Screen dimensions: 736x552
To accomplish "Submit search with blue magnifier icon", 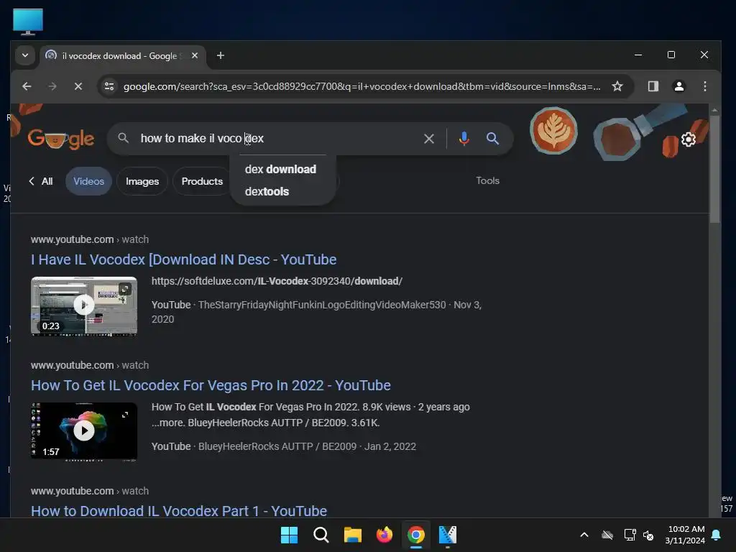I will coord(492,139).
